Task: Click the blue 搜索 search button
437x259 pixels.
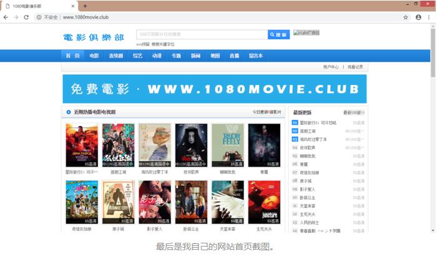Action: (x=278, y=34)
